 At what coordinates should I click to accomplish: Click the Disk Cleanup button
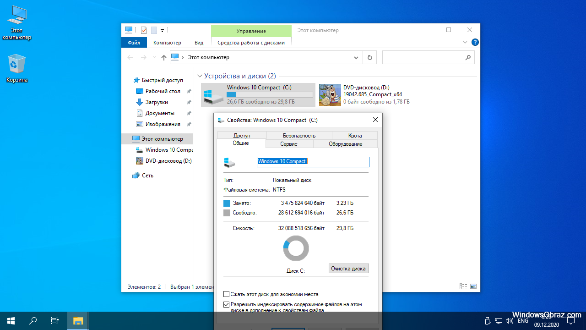pyautogui.click(x=348, y=269)
